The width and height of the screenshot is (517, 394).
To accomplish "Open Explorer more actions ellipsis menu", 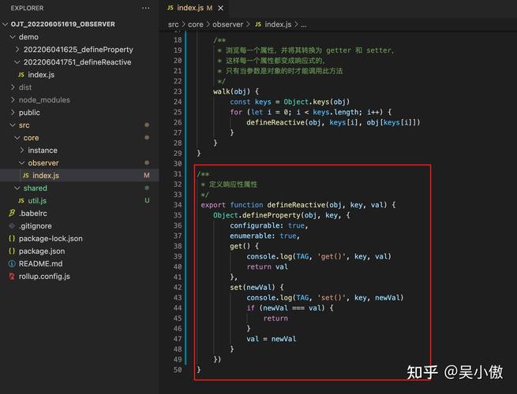I will tap(145, 8).
